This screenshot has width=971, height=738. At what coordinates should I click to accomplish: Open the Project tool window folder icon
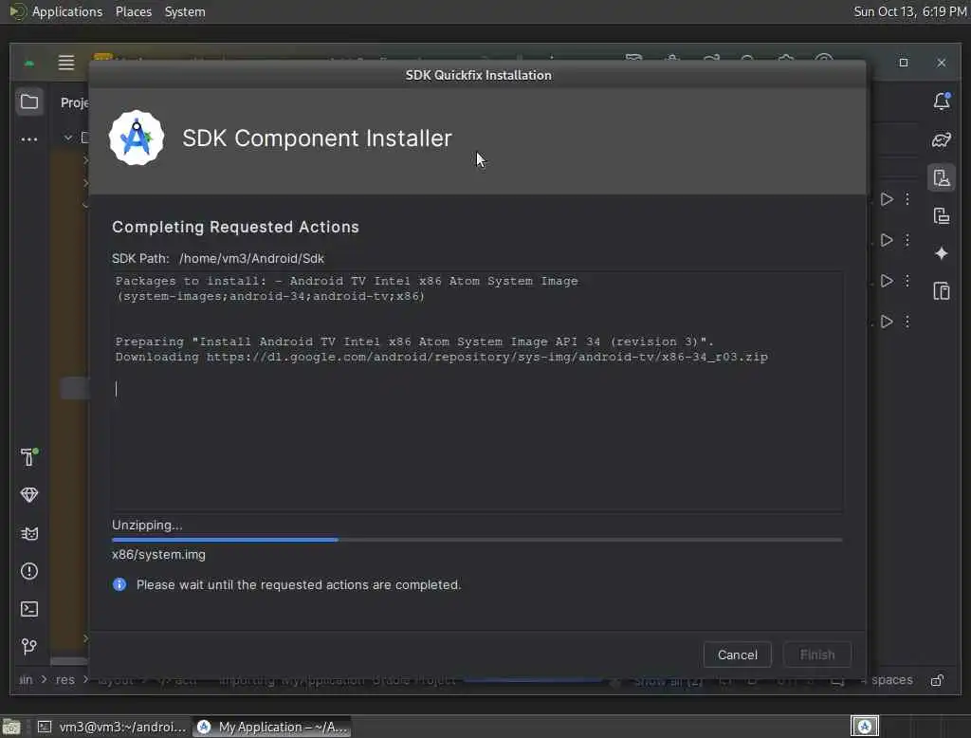tap(29, 101)
